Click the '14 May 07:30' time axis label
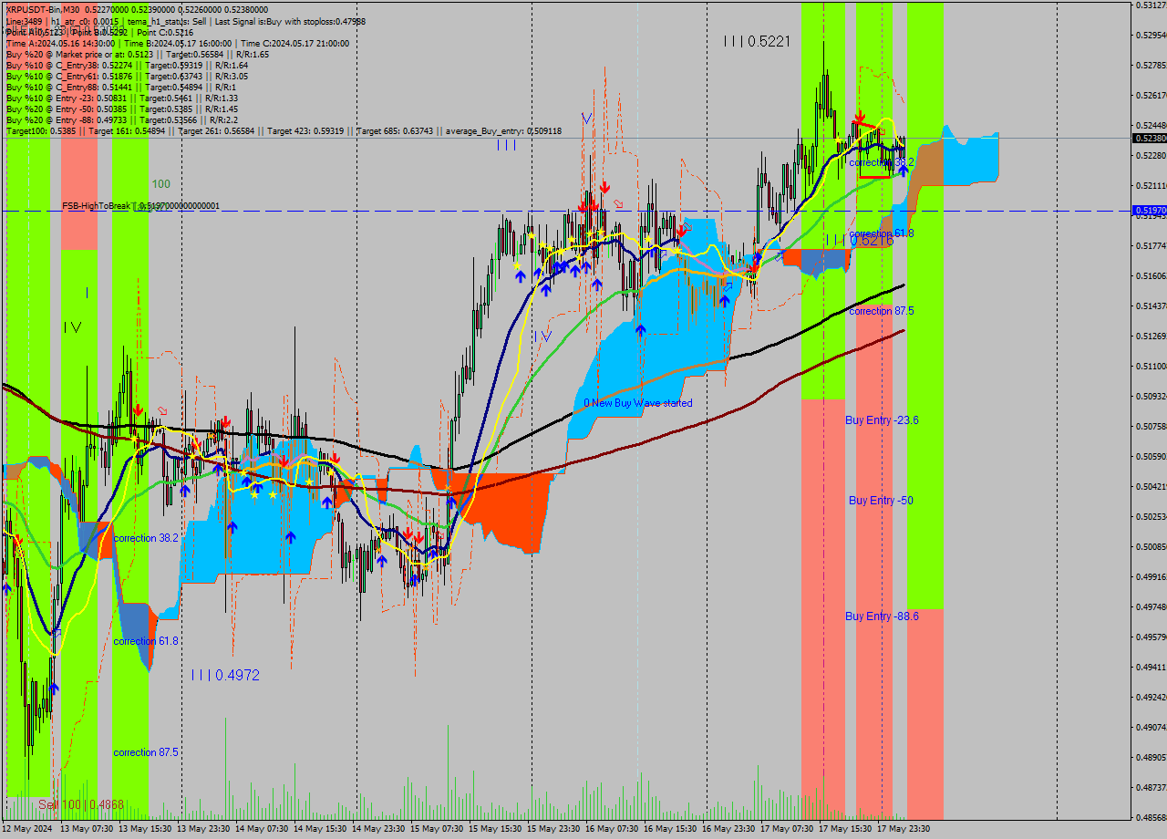The image size is (1167, 839). 262,829
